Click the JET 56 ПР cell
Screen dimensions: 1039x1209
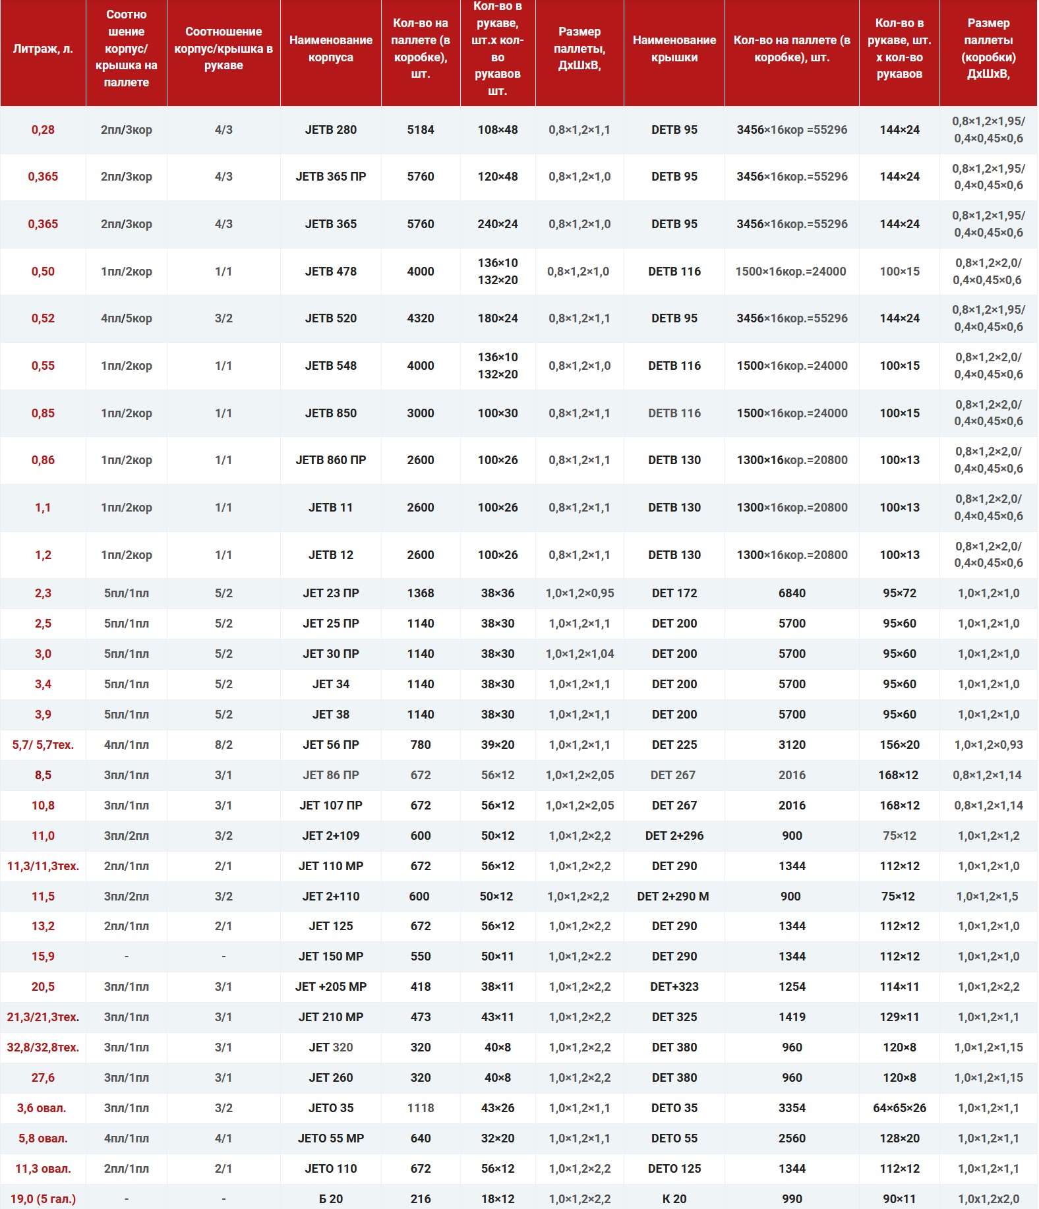(x=330, y=745)
